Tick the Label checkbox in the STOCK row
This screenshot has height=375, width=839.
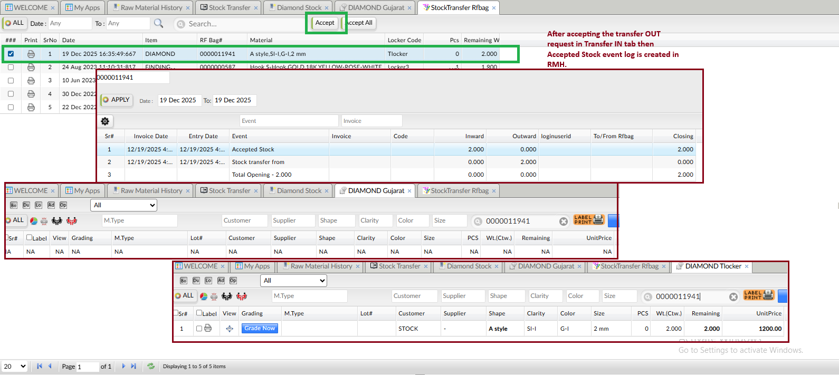coord(199,329)
